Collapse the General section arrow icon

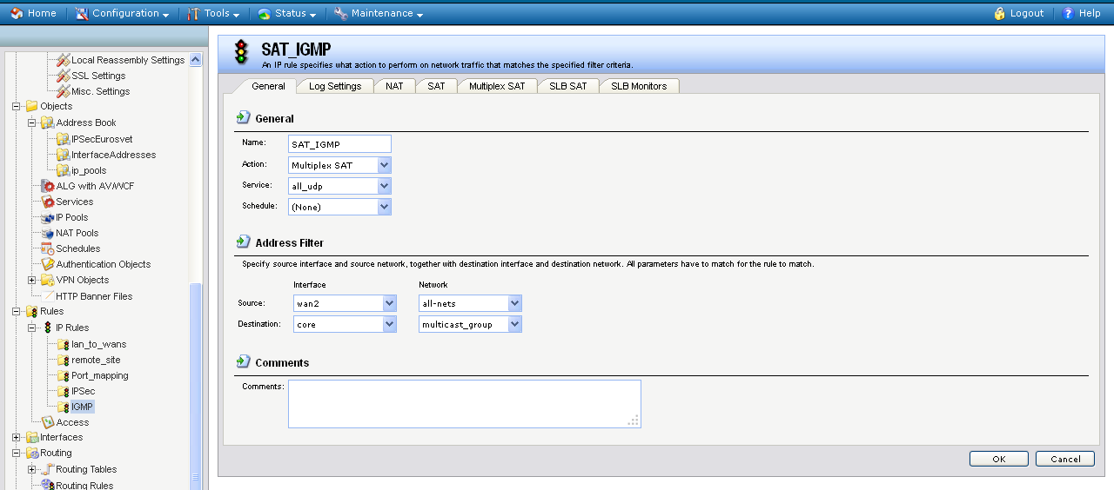point(244,117)
